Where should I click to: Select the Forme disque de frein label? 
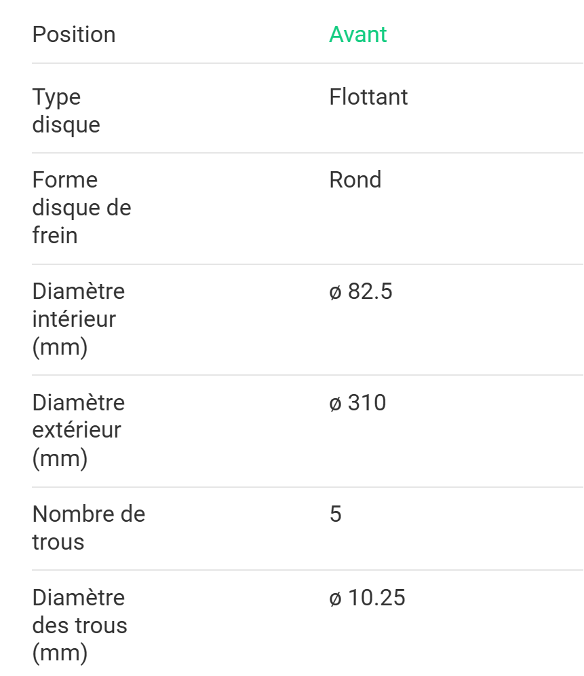click(x=81, y=208)
